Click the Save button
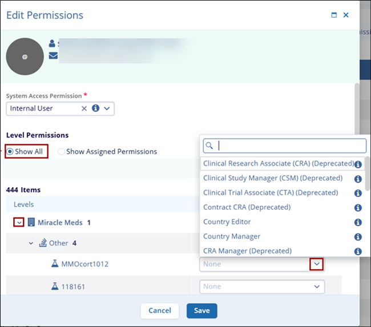This screenshot has width=371, height=327. (201, 310)
